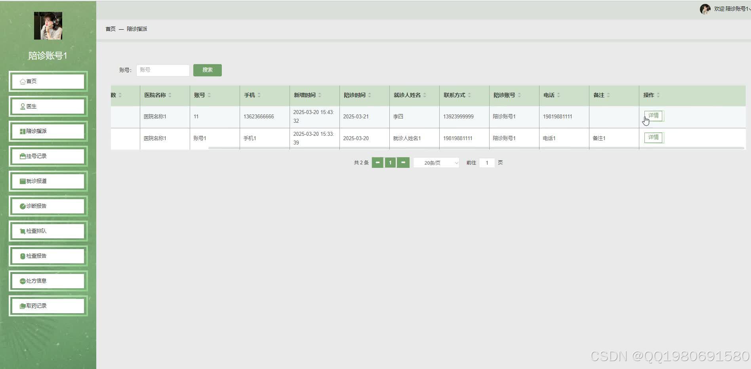Click the icon beside 检查报告
751x369 pixels.
[x=23, y=256]
